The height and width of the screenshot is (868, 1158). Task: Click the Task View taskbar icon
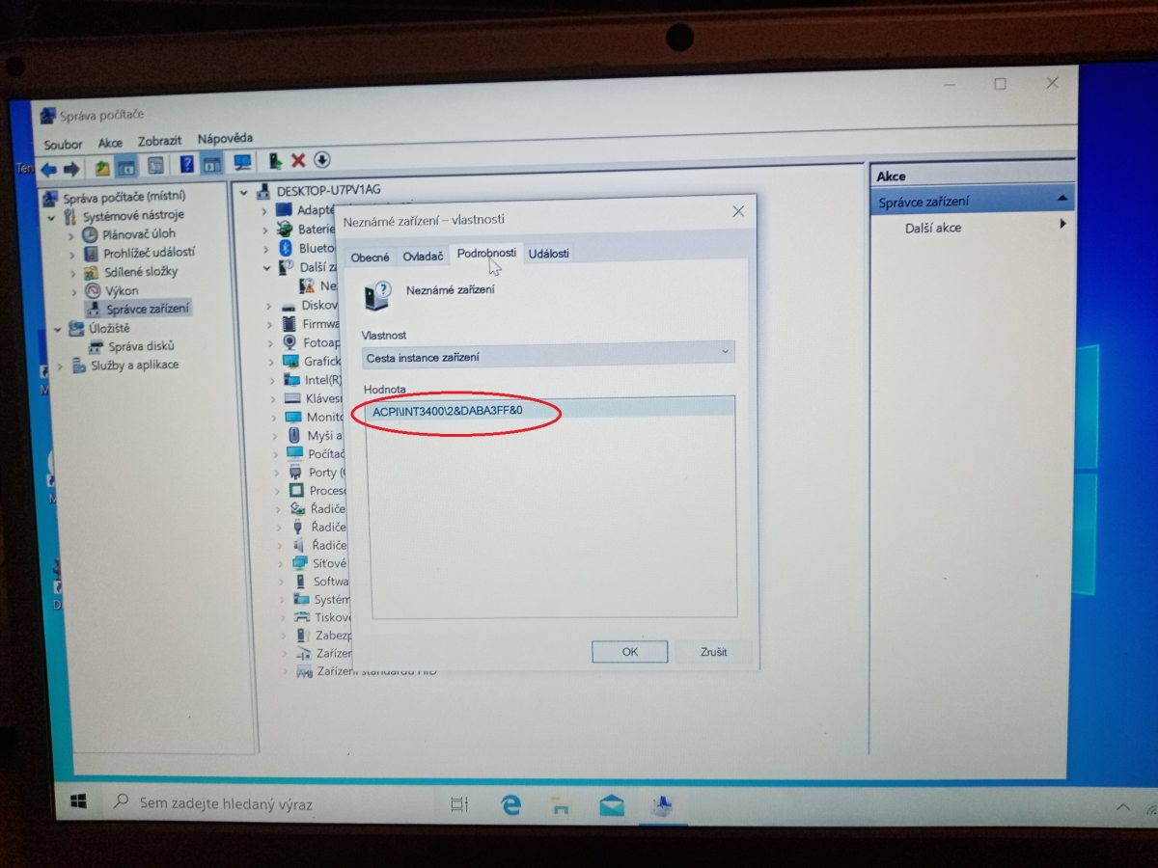click(x=460, y=803)
